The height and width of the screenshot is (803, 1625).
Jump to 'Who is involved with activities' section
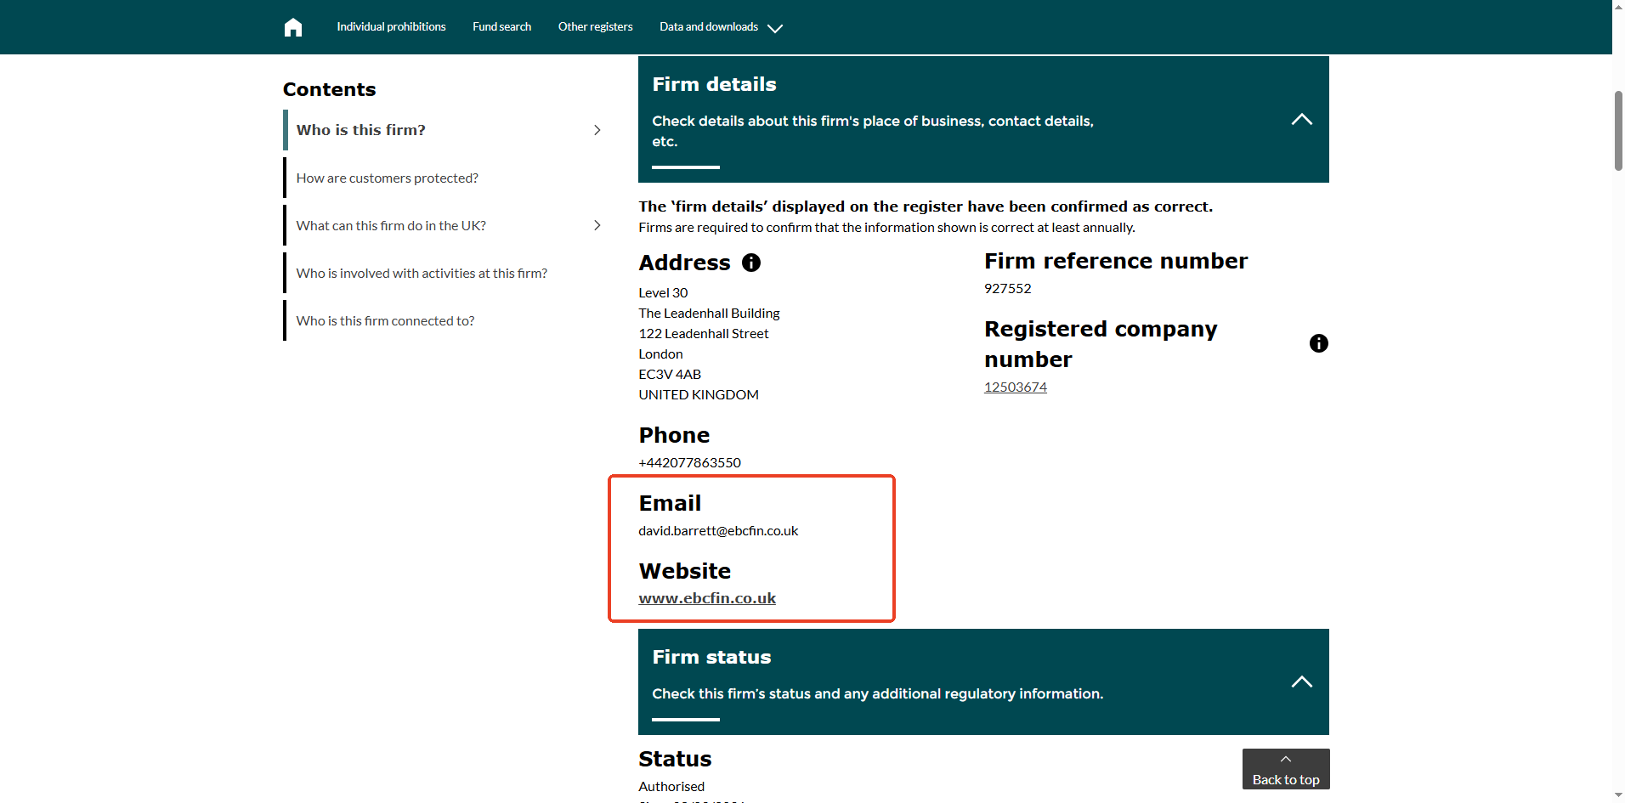pos(422,273)
